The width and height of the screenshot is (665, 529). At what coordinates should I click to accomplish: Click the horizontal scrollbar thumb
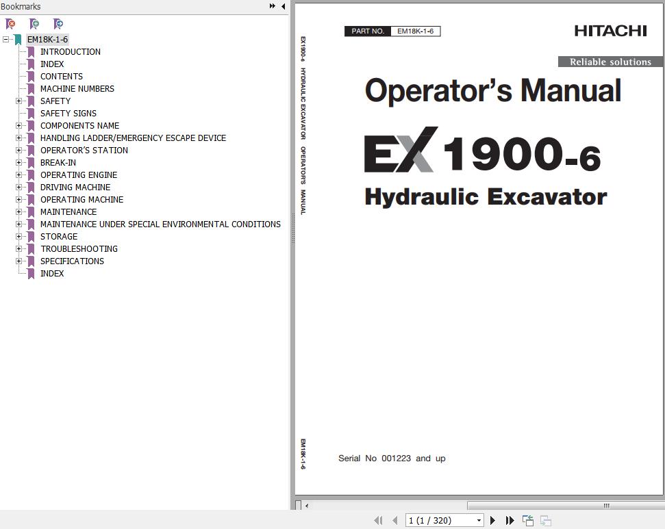(x=566, y=505)
